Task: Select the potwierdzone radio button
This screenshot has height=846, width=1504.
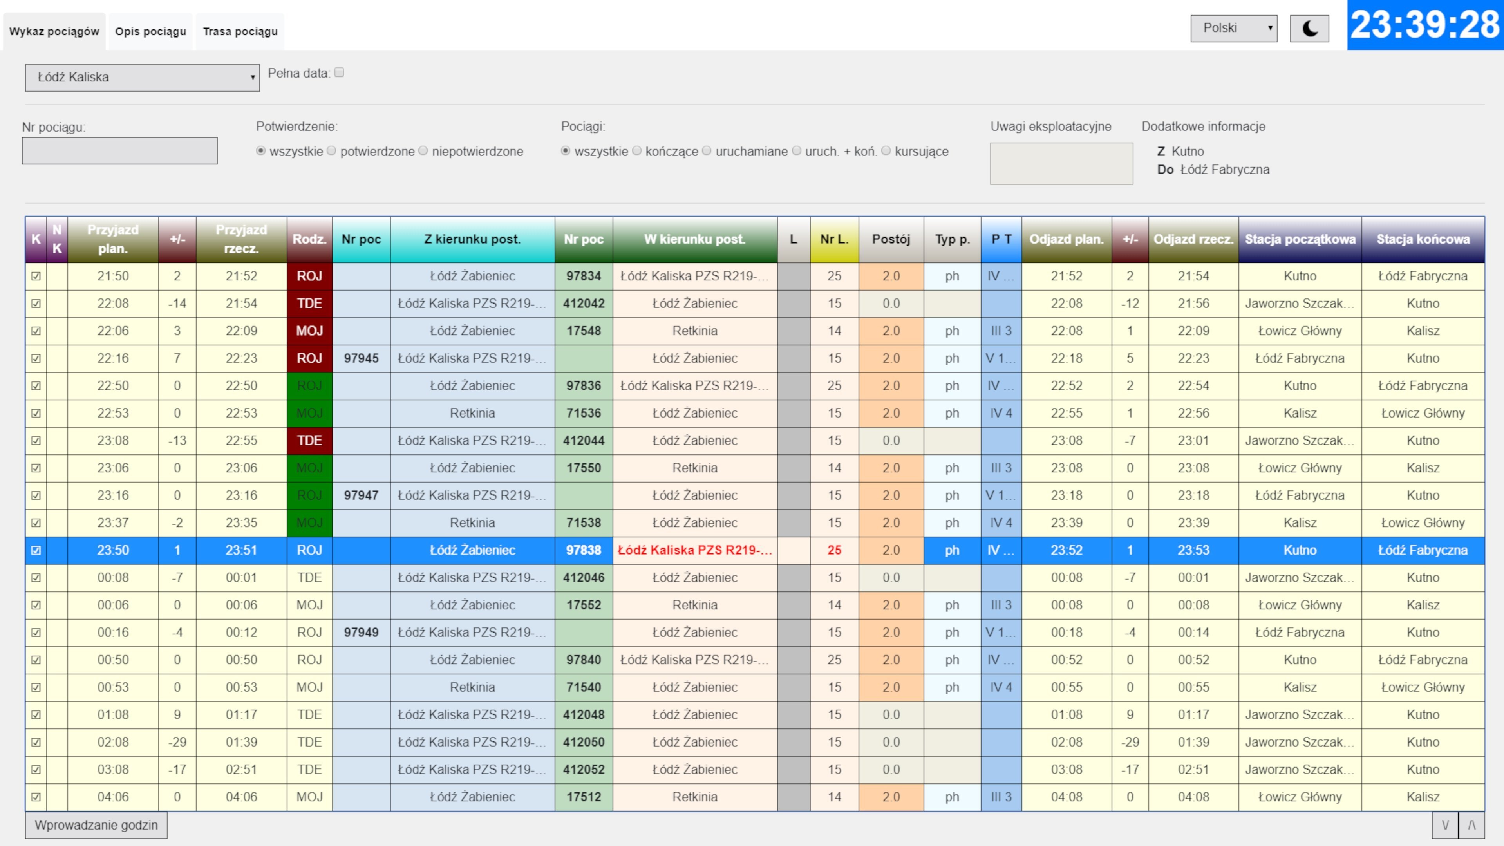Action: click(332, 151)
